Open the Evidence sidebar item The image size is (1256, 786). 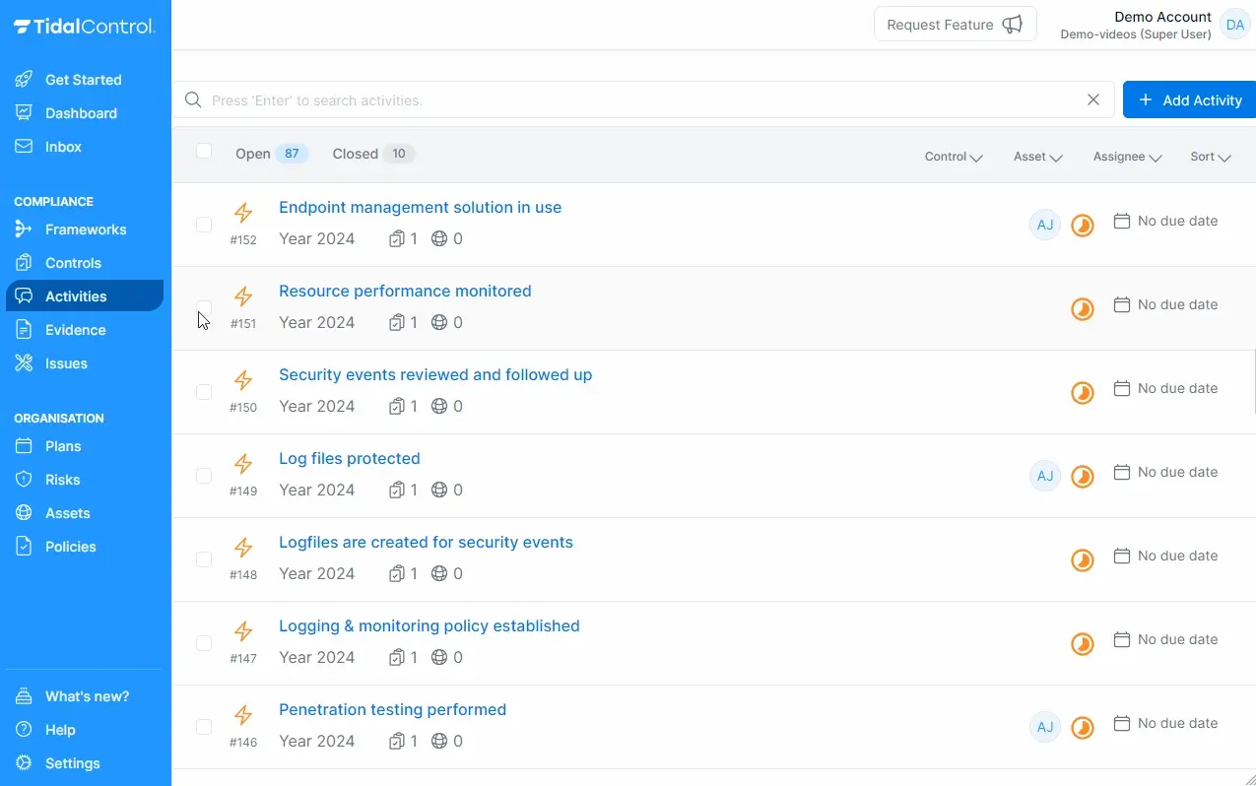pyautogui.click(x=85, y=330)
